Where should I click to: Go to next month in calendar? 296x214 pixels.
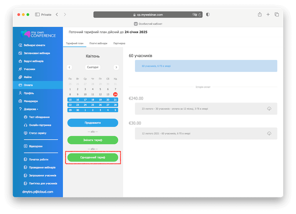pyautogui.click(x=116, y=67)
